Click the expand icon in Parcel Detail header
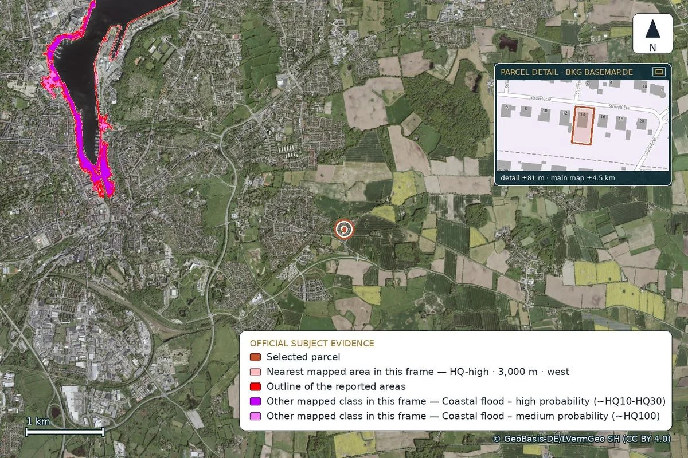Image resolution: width=688 pixels, height=458 pixels. tap(659, 72)
